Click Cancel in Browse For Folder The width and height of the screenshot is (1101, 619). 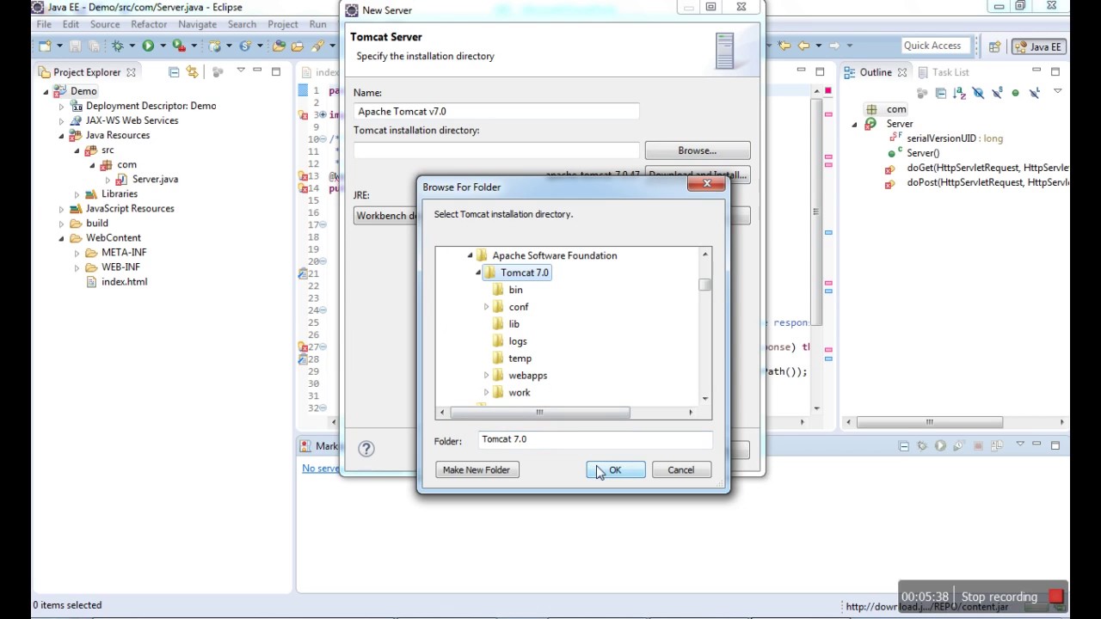[680, 469]
